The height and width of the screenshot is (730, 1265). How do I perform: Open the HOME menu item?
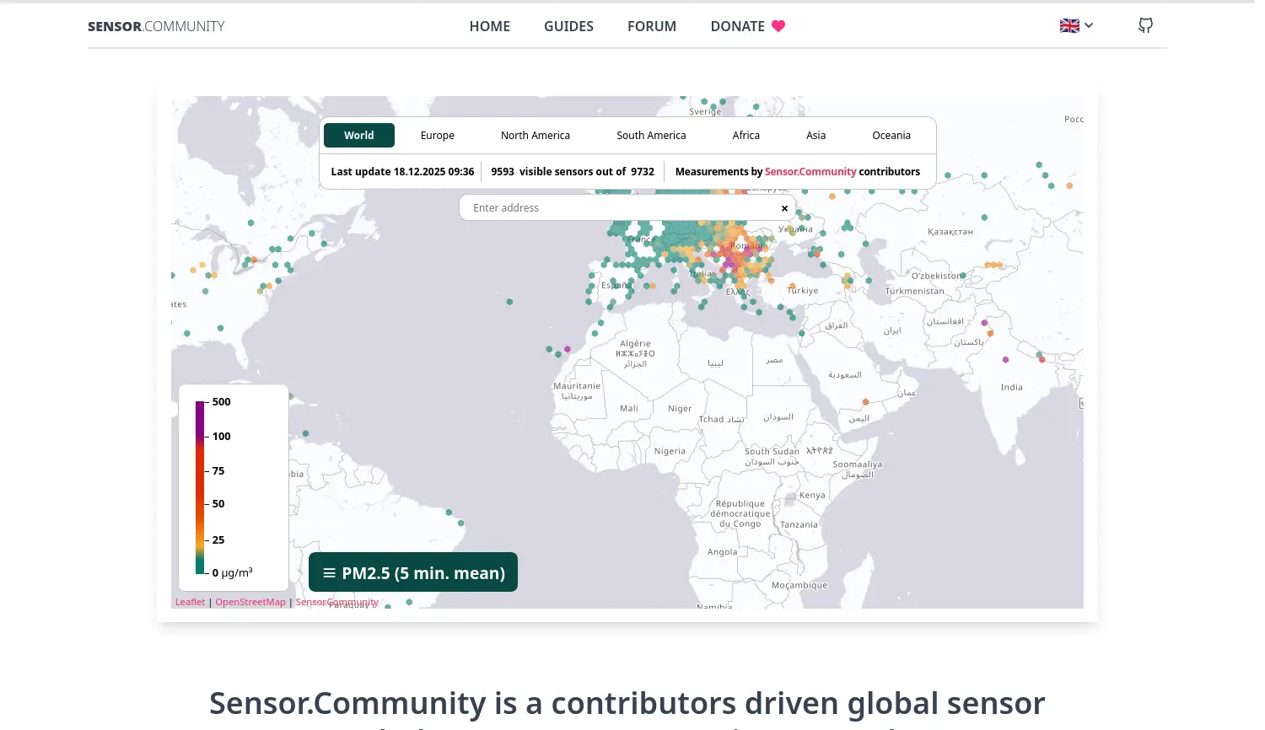tap(490, 26)
